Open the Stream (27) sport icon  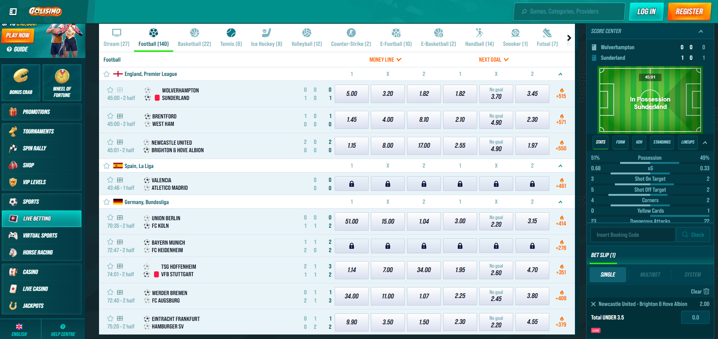coord(116,33)
